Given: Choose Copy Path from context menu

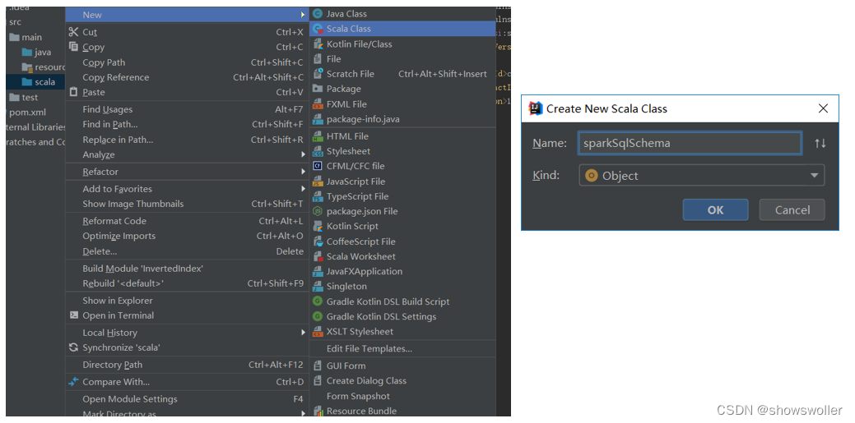Looking at the screenshot, I should point(187,62).
